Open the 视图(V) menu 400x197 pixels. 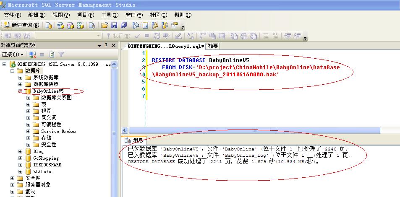[x=61, y=15]
